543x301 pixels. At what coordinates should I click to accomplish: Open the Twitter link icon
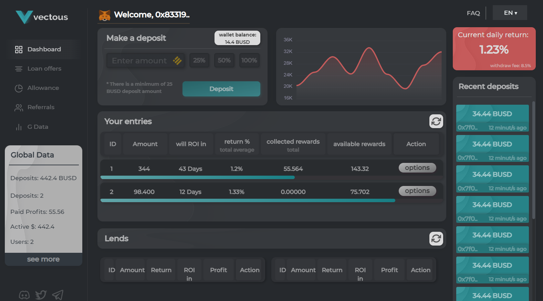(41, 295)
